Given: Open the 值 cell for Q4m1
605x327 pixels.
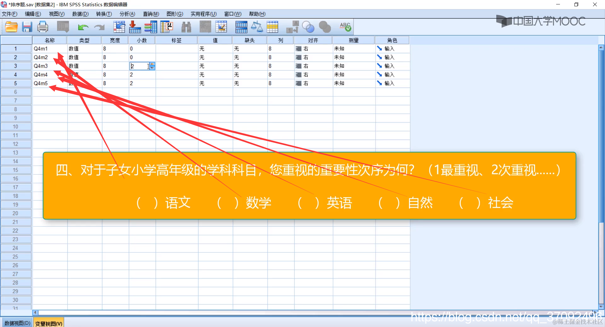Looking at the screenshot, I should [215, 49].
